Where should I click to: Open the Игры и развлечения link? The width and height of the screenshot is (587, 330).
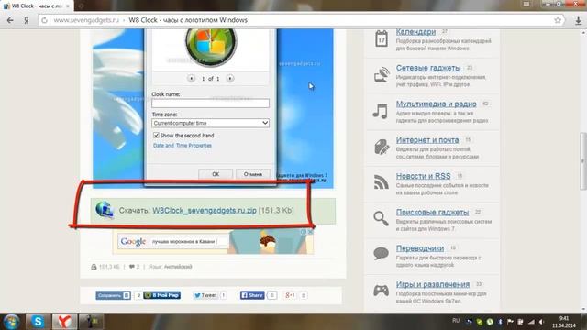pos(432,284)
